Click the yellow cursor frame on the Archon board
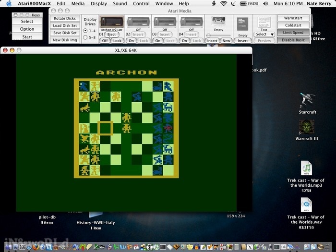The width and height of the screenshot is (336, 252). click(105, 128)
